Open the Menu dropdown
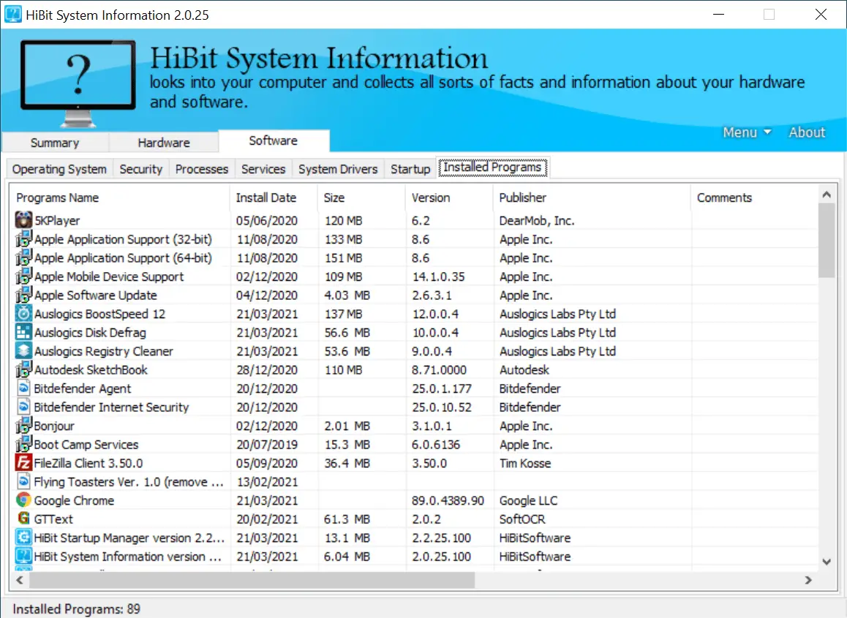Viewport: 847px width, 618px height. pyautogui.click(x=747, y=132)
